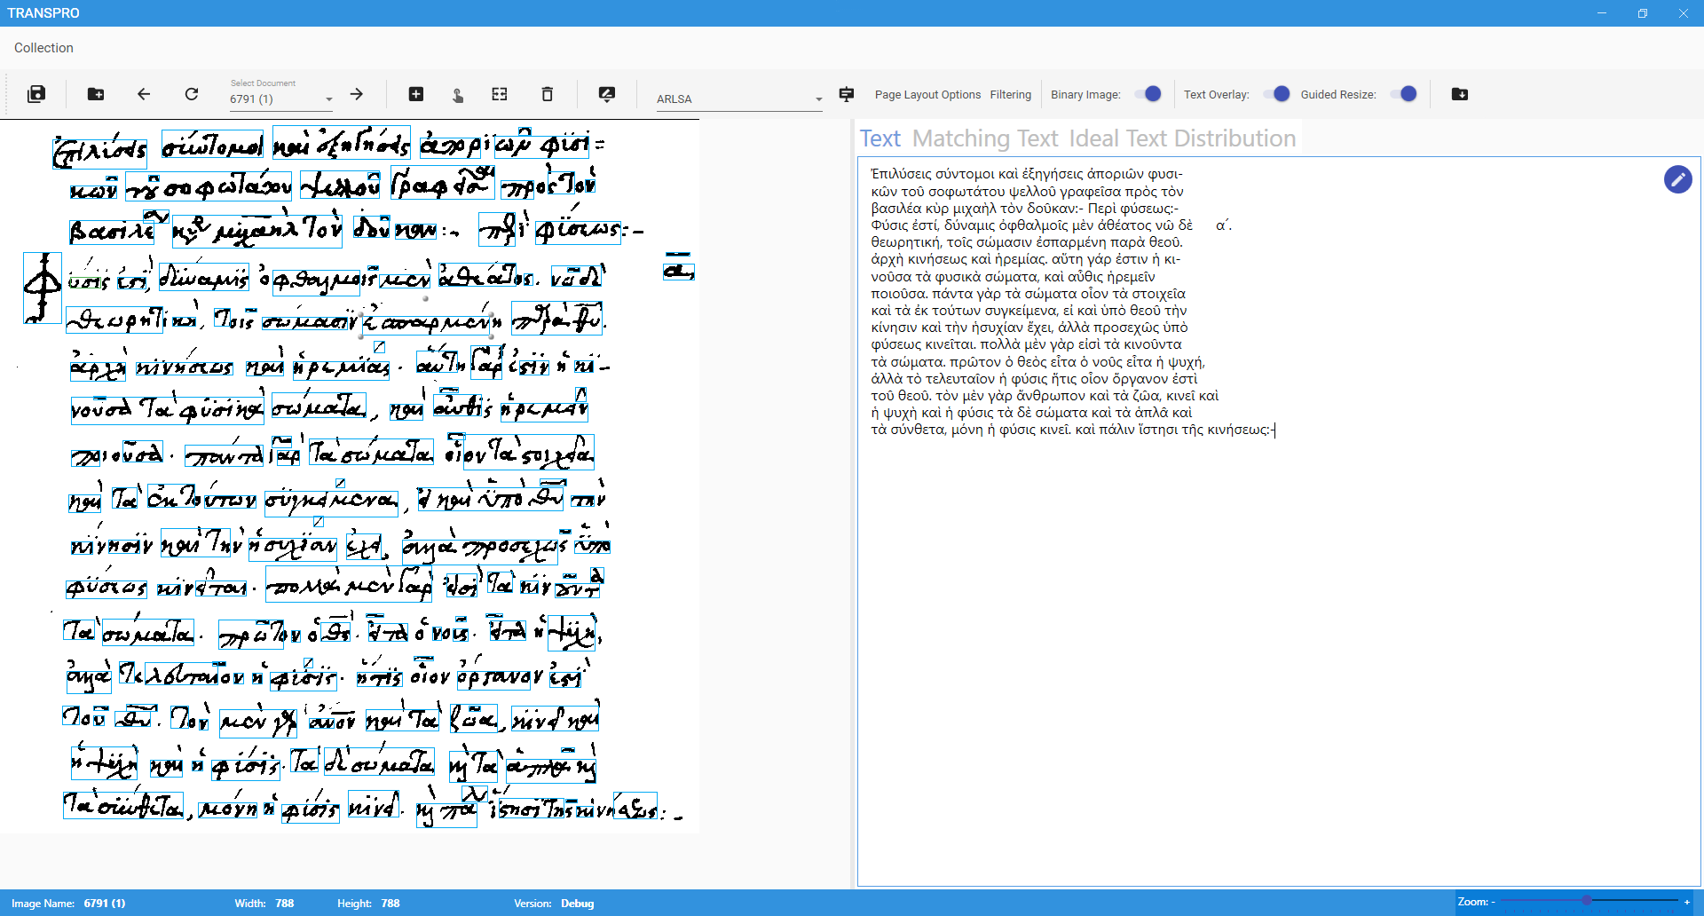Open the Collection menu
Viewport: 1704px width, 916px height.
point(43,47)
